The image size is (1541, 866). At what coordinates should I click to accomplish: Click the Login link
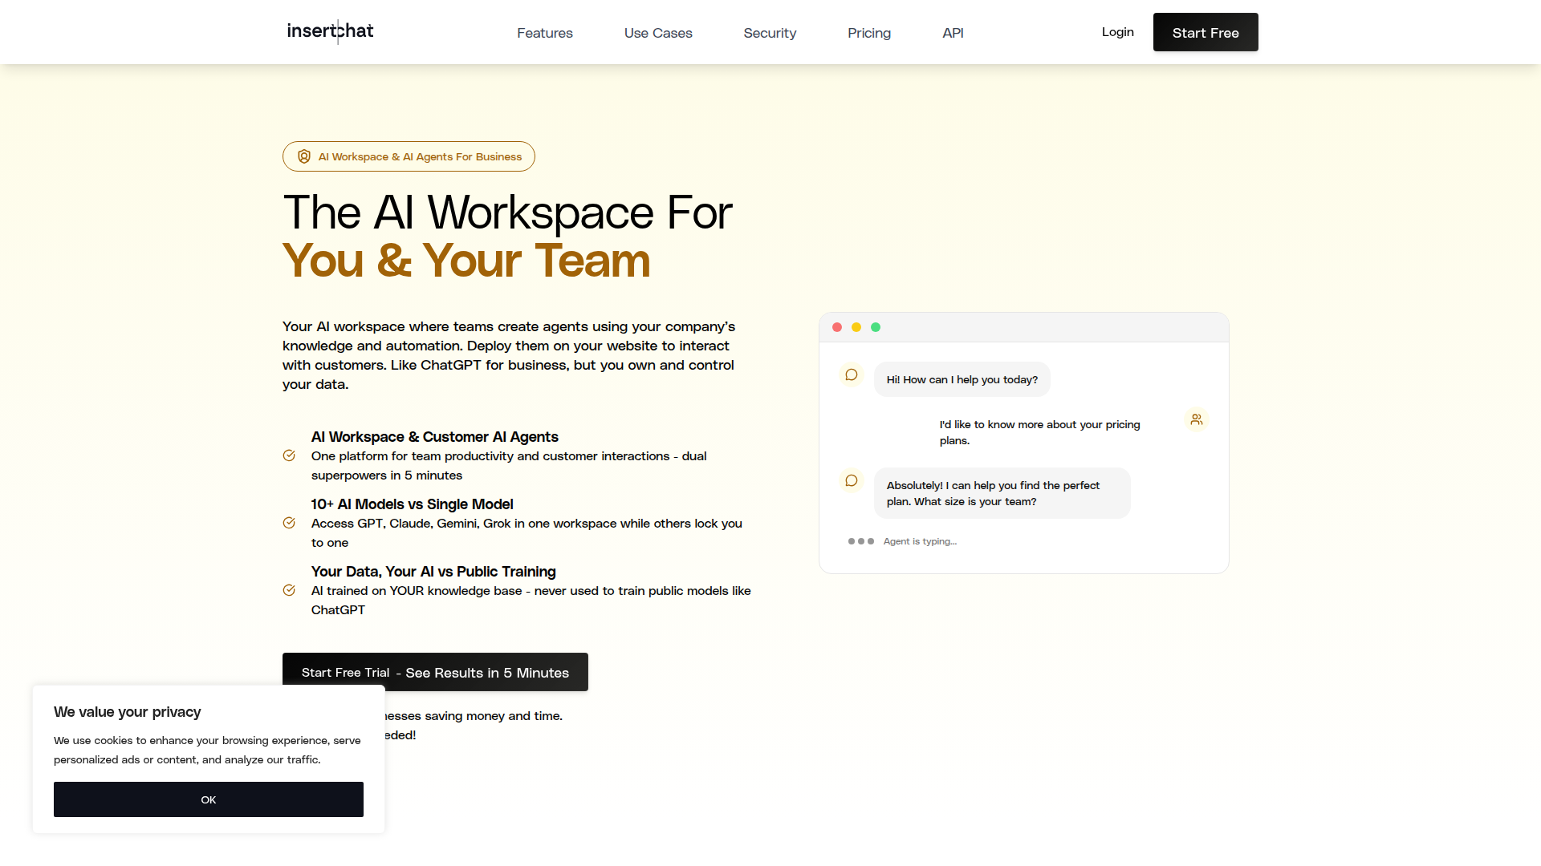1117,32
